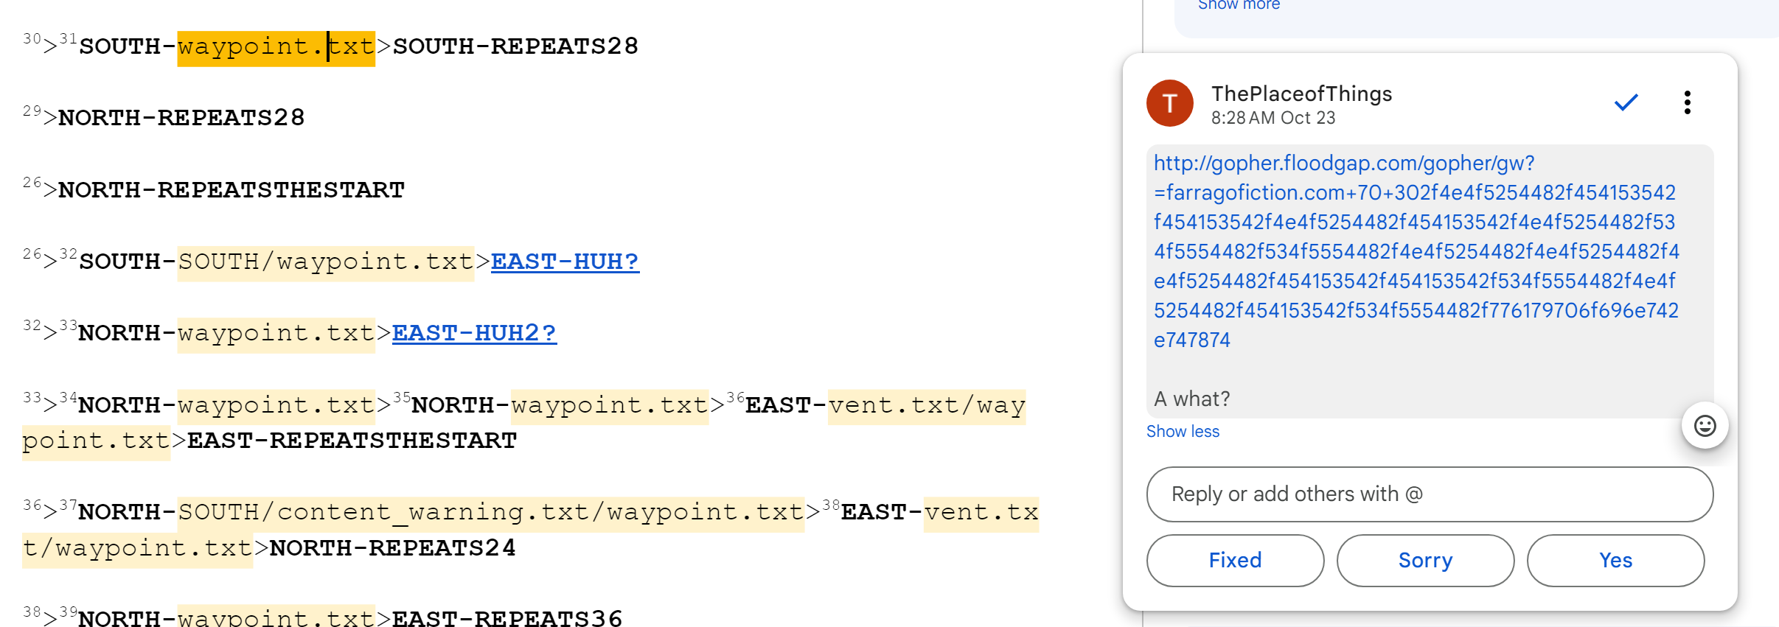Click the comment timestamp 8:28 AM Oct 23
The image size is (1779, 627).
[x=1273, y=118]
